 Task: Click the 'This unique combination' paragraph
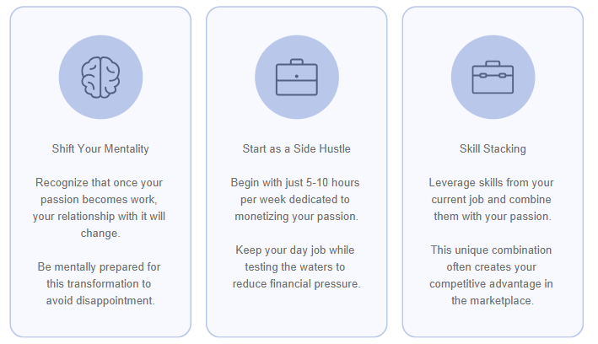(493, 275)
